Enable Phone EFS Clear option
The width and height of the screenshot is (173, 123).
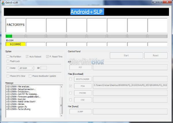8,76
